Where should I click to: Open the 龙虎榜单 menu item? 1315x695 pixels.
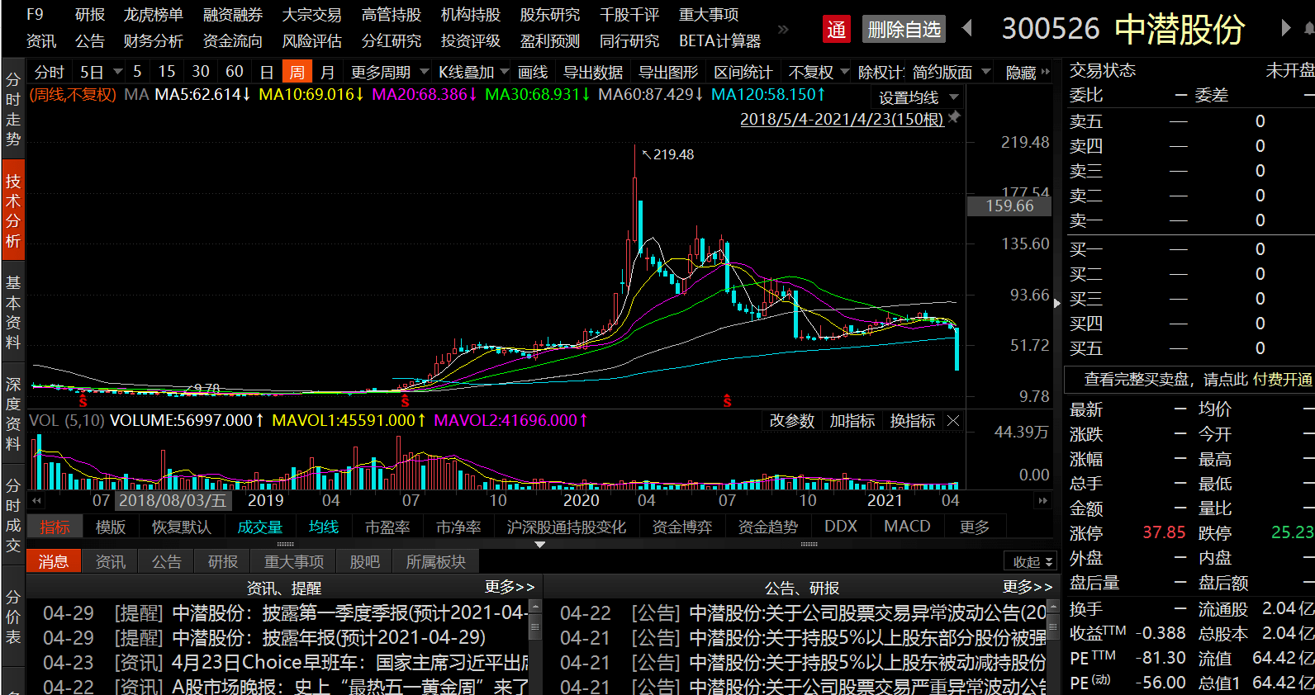(153, 15)
